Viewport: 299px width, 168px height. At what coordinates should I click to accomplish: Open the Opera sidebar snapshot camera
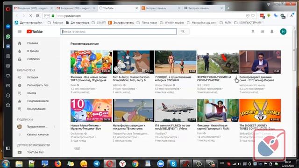tap(8, 56)
